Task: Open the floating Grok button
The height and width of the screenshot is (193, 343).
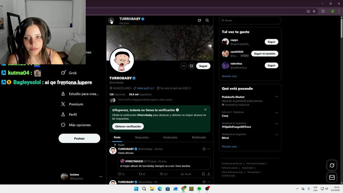Action: point(332,165)
